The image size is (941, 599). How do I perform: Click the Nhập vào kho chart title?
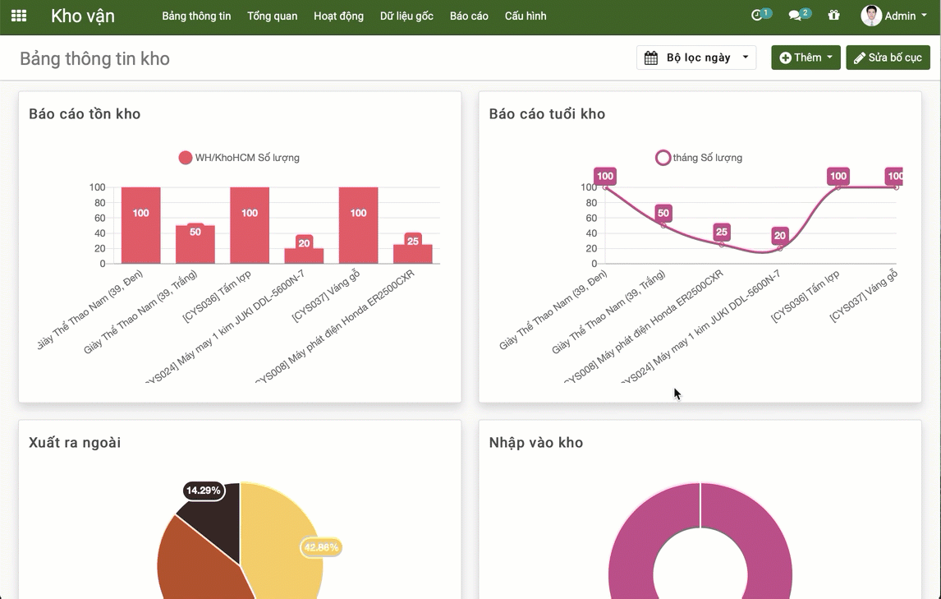[536, 443]
